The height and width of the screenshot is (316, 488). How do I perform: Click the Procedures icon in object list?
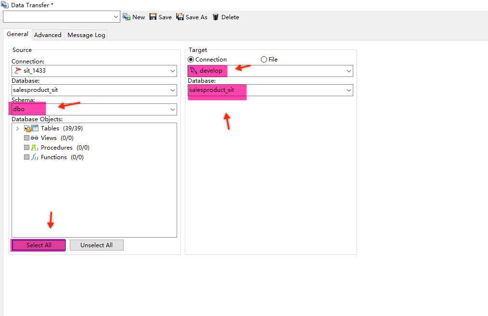pyautogui.click(x=35, y=148)
